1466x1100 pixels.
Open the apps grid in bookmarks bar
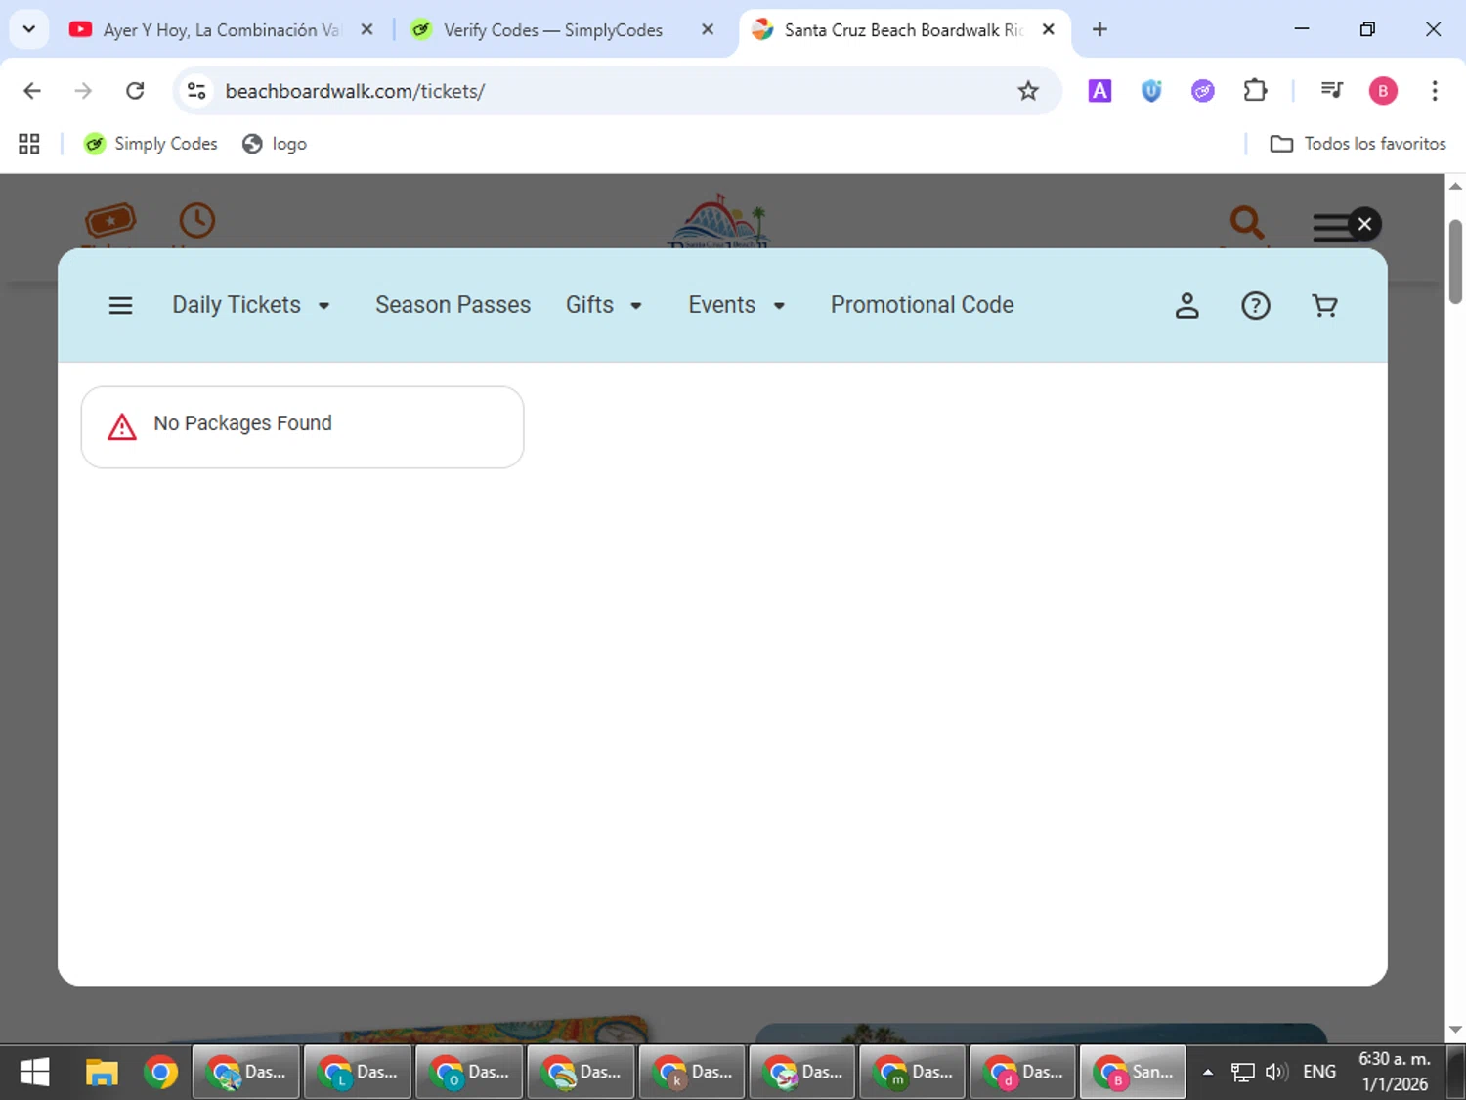tap(29, 144)
